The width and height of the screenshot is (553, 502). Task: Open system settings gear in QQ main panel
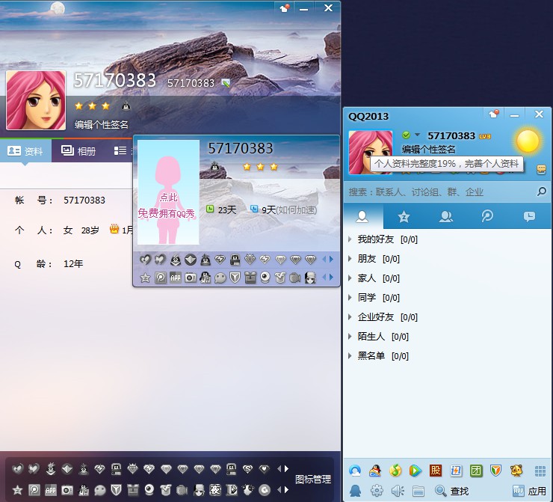(x=377, y=491)
